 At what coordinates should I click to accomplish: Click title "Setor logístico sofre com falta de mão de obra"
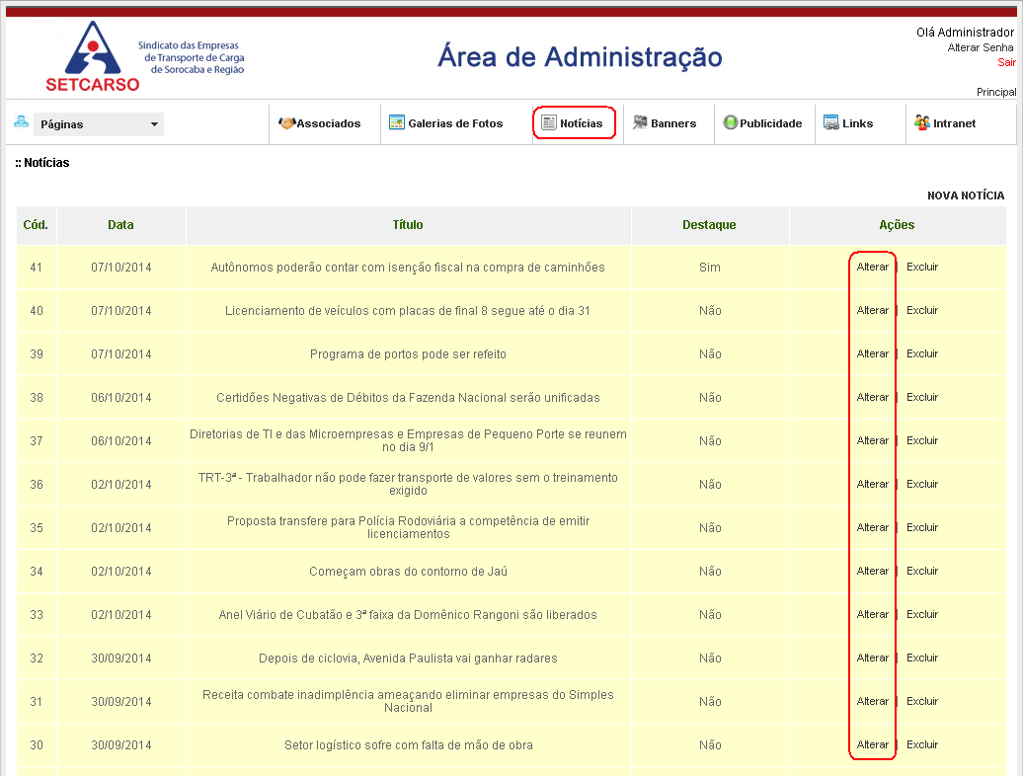coord(408,745)
